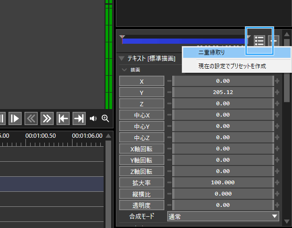The height and width of the screenshot is (228, 292).
Task: Click the minus icon in the 中心X row
Action: pyautogui.click(x=169, y=115)
